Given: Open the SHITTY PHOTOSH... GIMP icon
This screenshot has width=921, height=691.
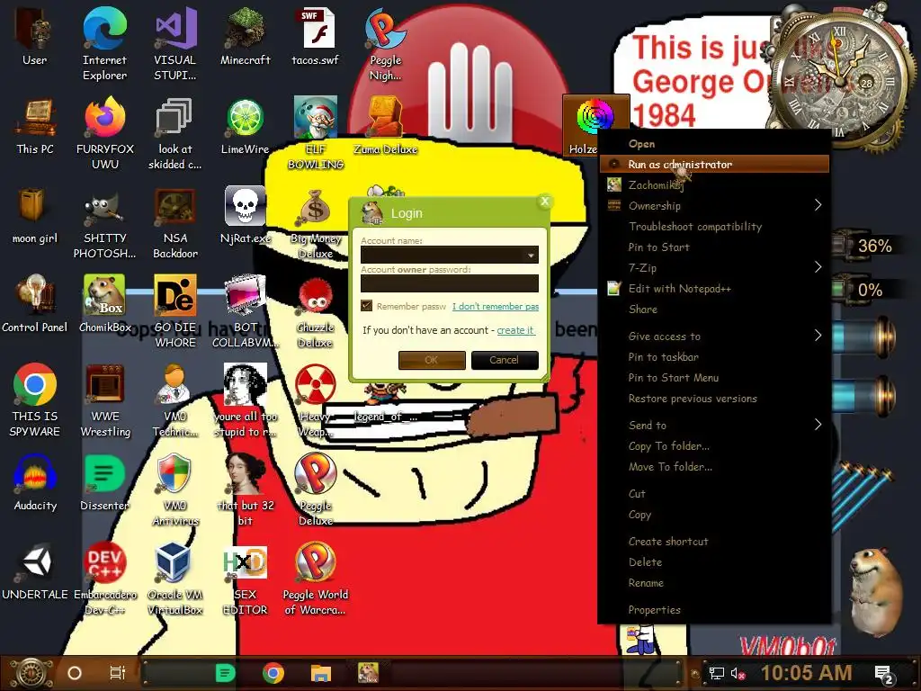Looking at the screenshot, I should tap(104, 222).
